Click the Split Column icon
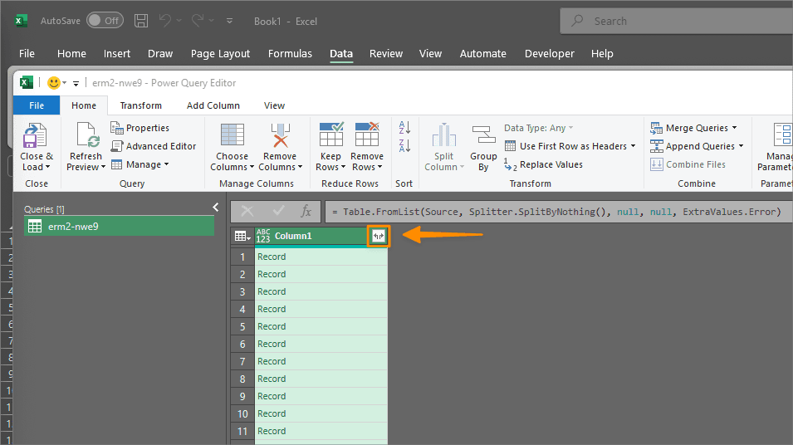The image size is (793, 445). pos(443,134)
